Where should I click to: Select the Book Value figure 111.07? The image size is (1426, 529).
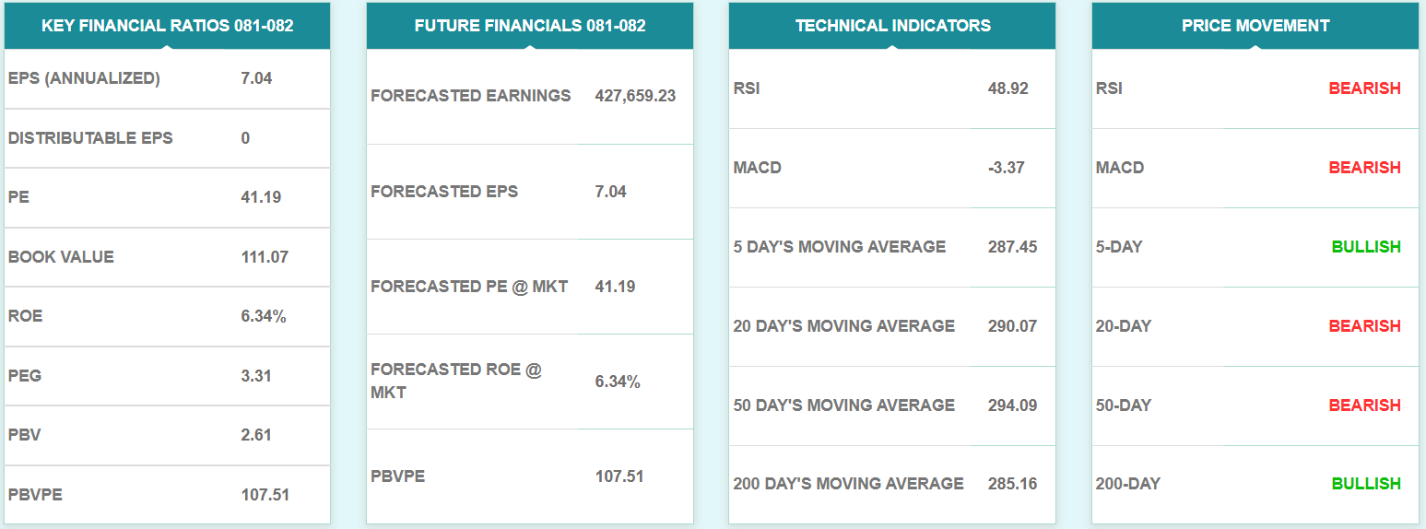click(265, 257)
